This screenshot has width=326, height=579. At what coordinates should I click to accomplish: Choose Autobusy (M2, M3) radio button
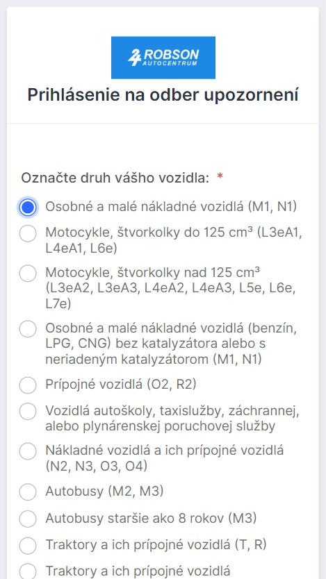[x=28, y=492]
